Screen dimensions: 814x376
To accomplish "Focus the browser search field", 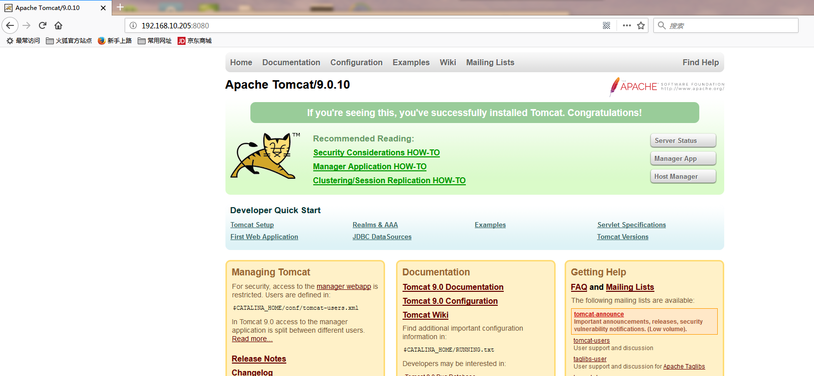I will 726,25.
